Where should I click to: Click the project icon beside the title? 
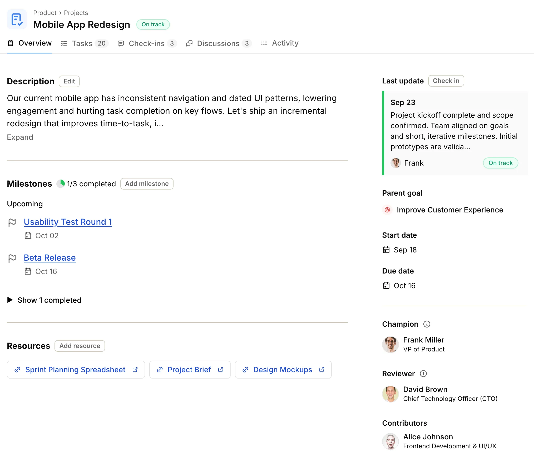[x=17, y=19]
